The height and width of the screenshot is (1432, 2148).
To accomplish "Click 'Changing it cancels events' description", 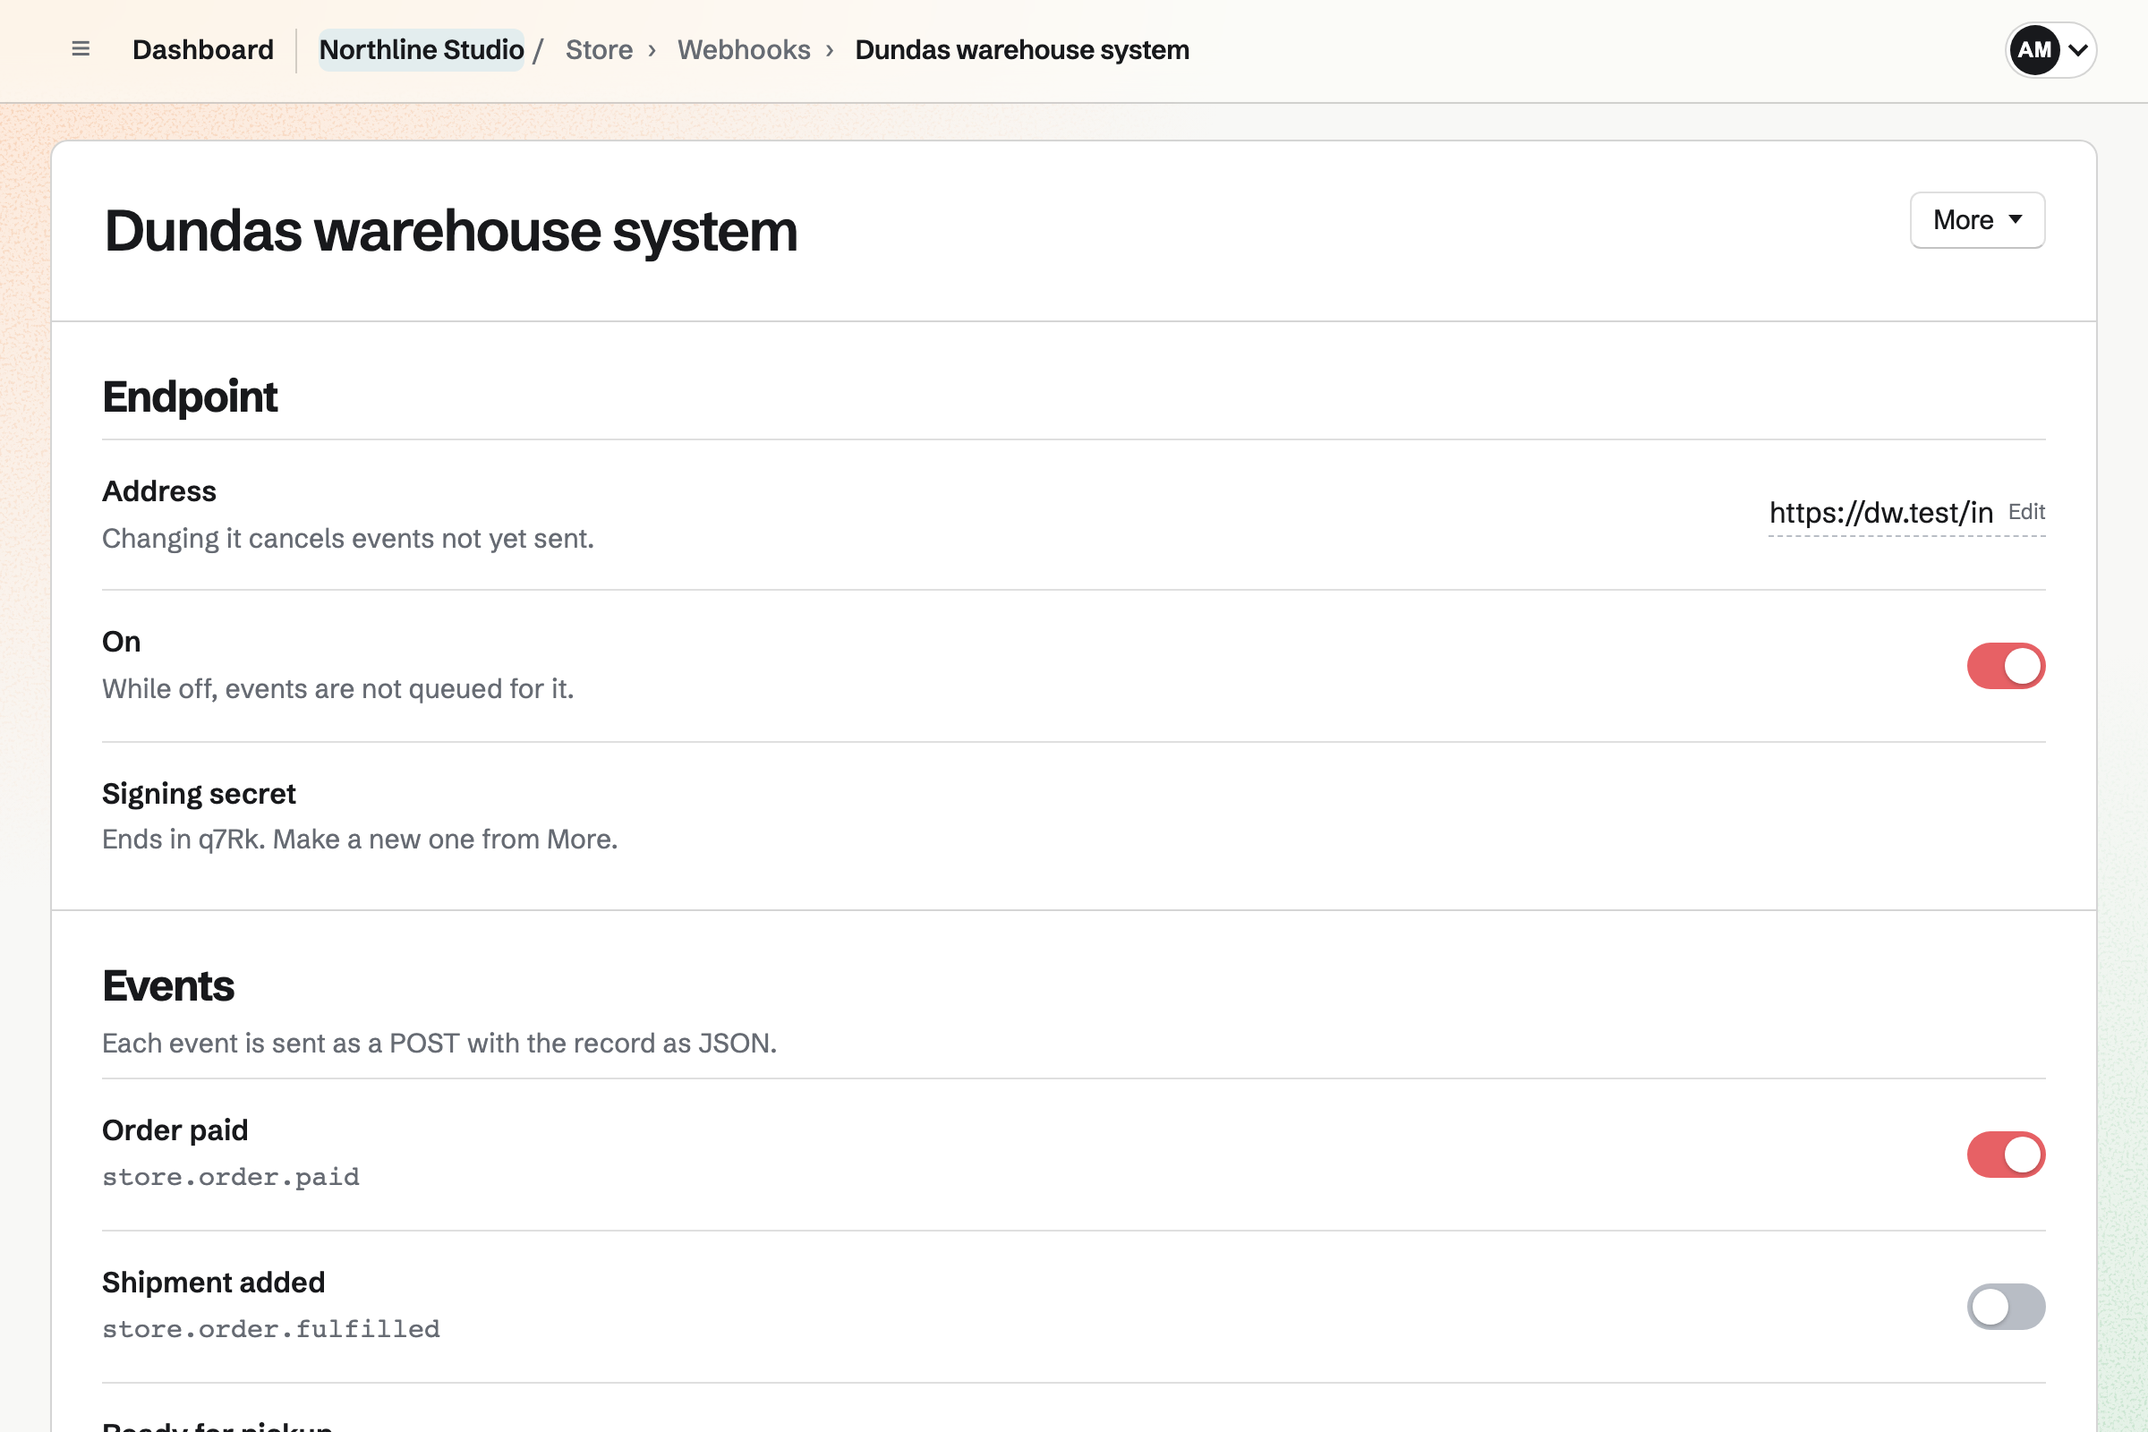I will (348, 539).
